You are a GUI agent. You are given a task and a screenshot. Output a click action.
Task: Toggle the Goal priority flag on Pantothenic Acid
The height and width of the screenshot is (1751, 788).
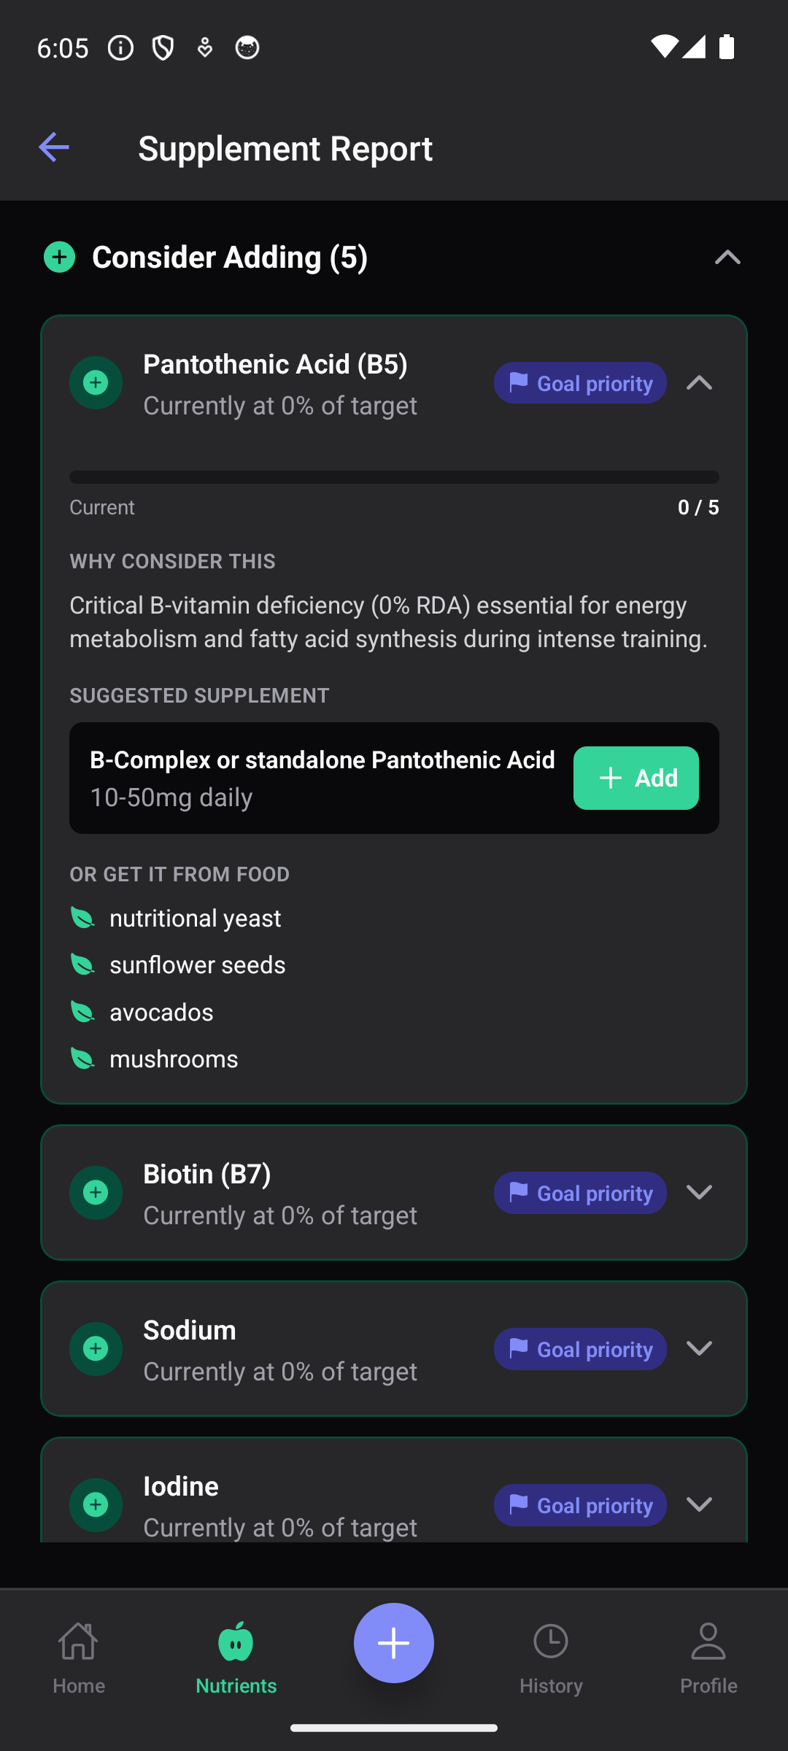(x=579, y=382)
